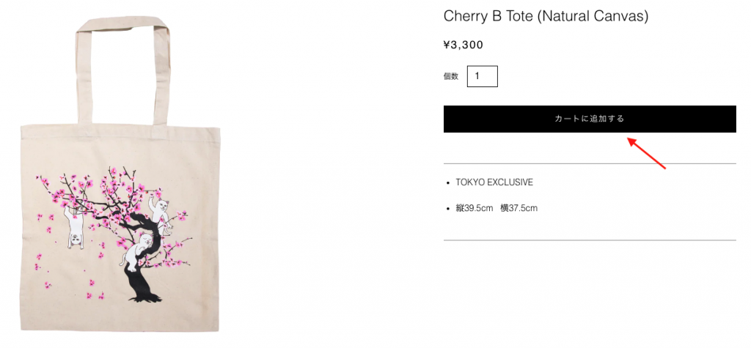Click the divider line above TOKYO EXCLUSIVE

coord(589,163)
